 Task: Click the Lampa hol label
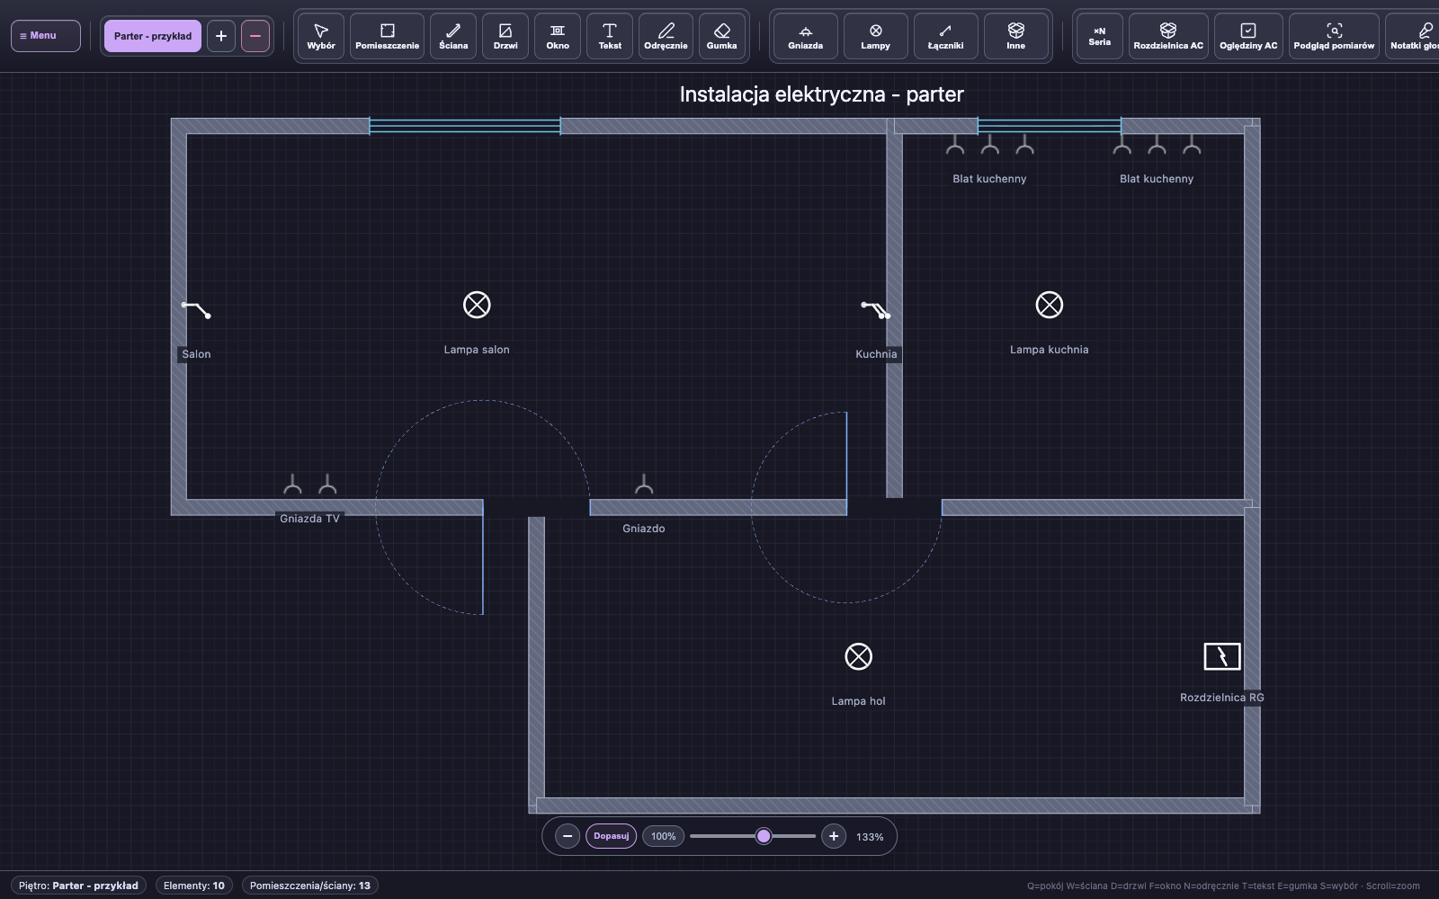(x=859, y=701)
